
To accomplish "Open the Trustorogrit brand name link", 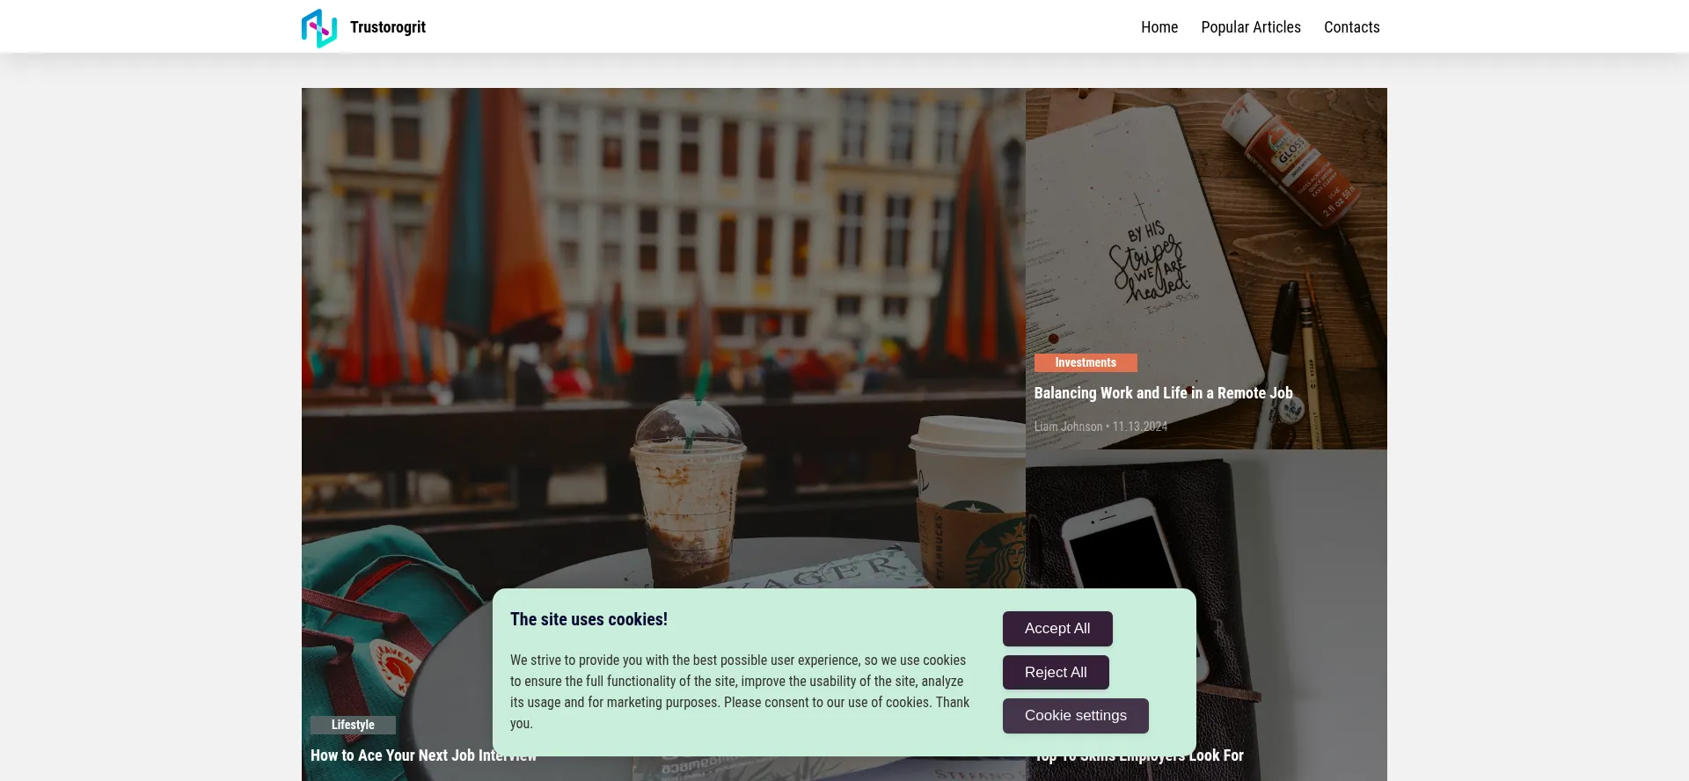I will (x=388, y=27).
